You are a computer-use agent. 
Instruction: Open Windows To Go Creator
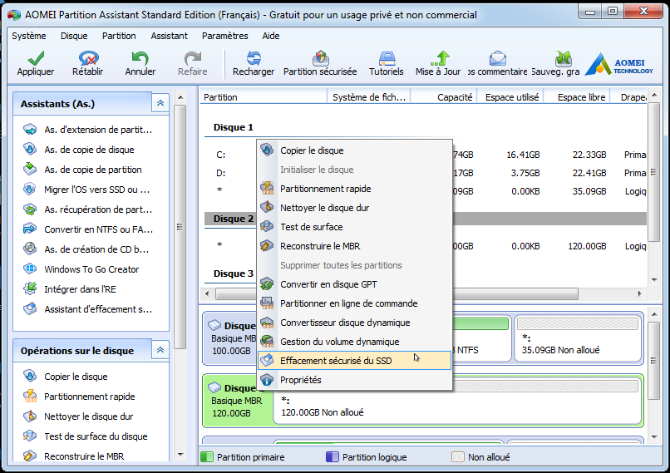tap(81, 269)
